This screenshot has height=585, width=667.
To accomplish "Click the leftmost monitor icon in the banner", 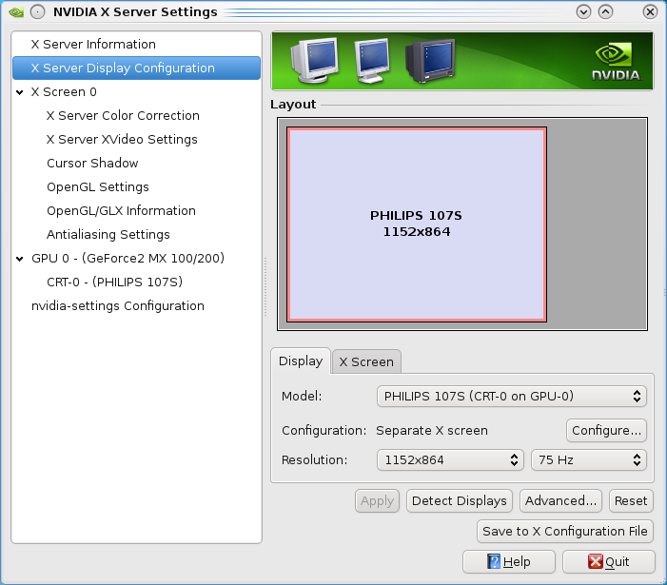I will click(x=315, y=60).
